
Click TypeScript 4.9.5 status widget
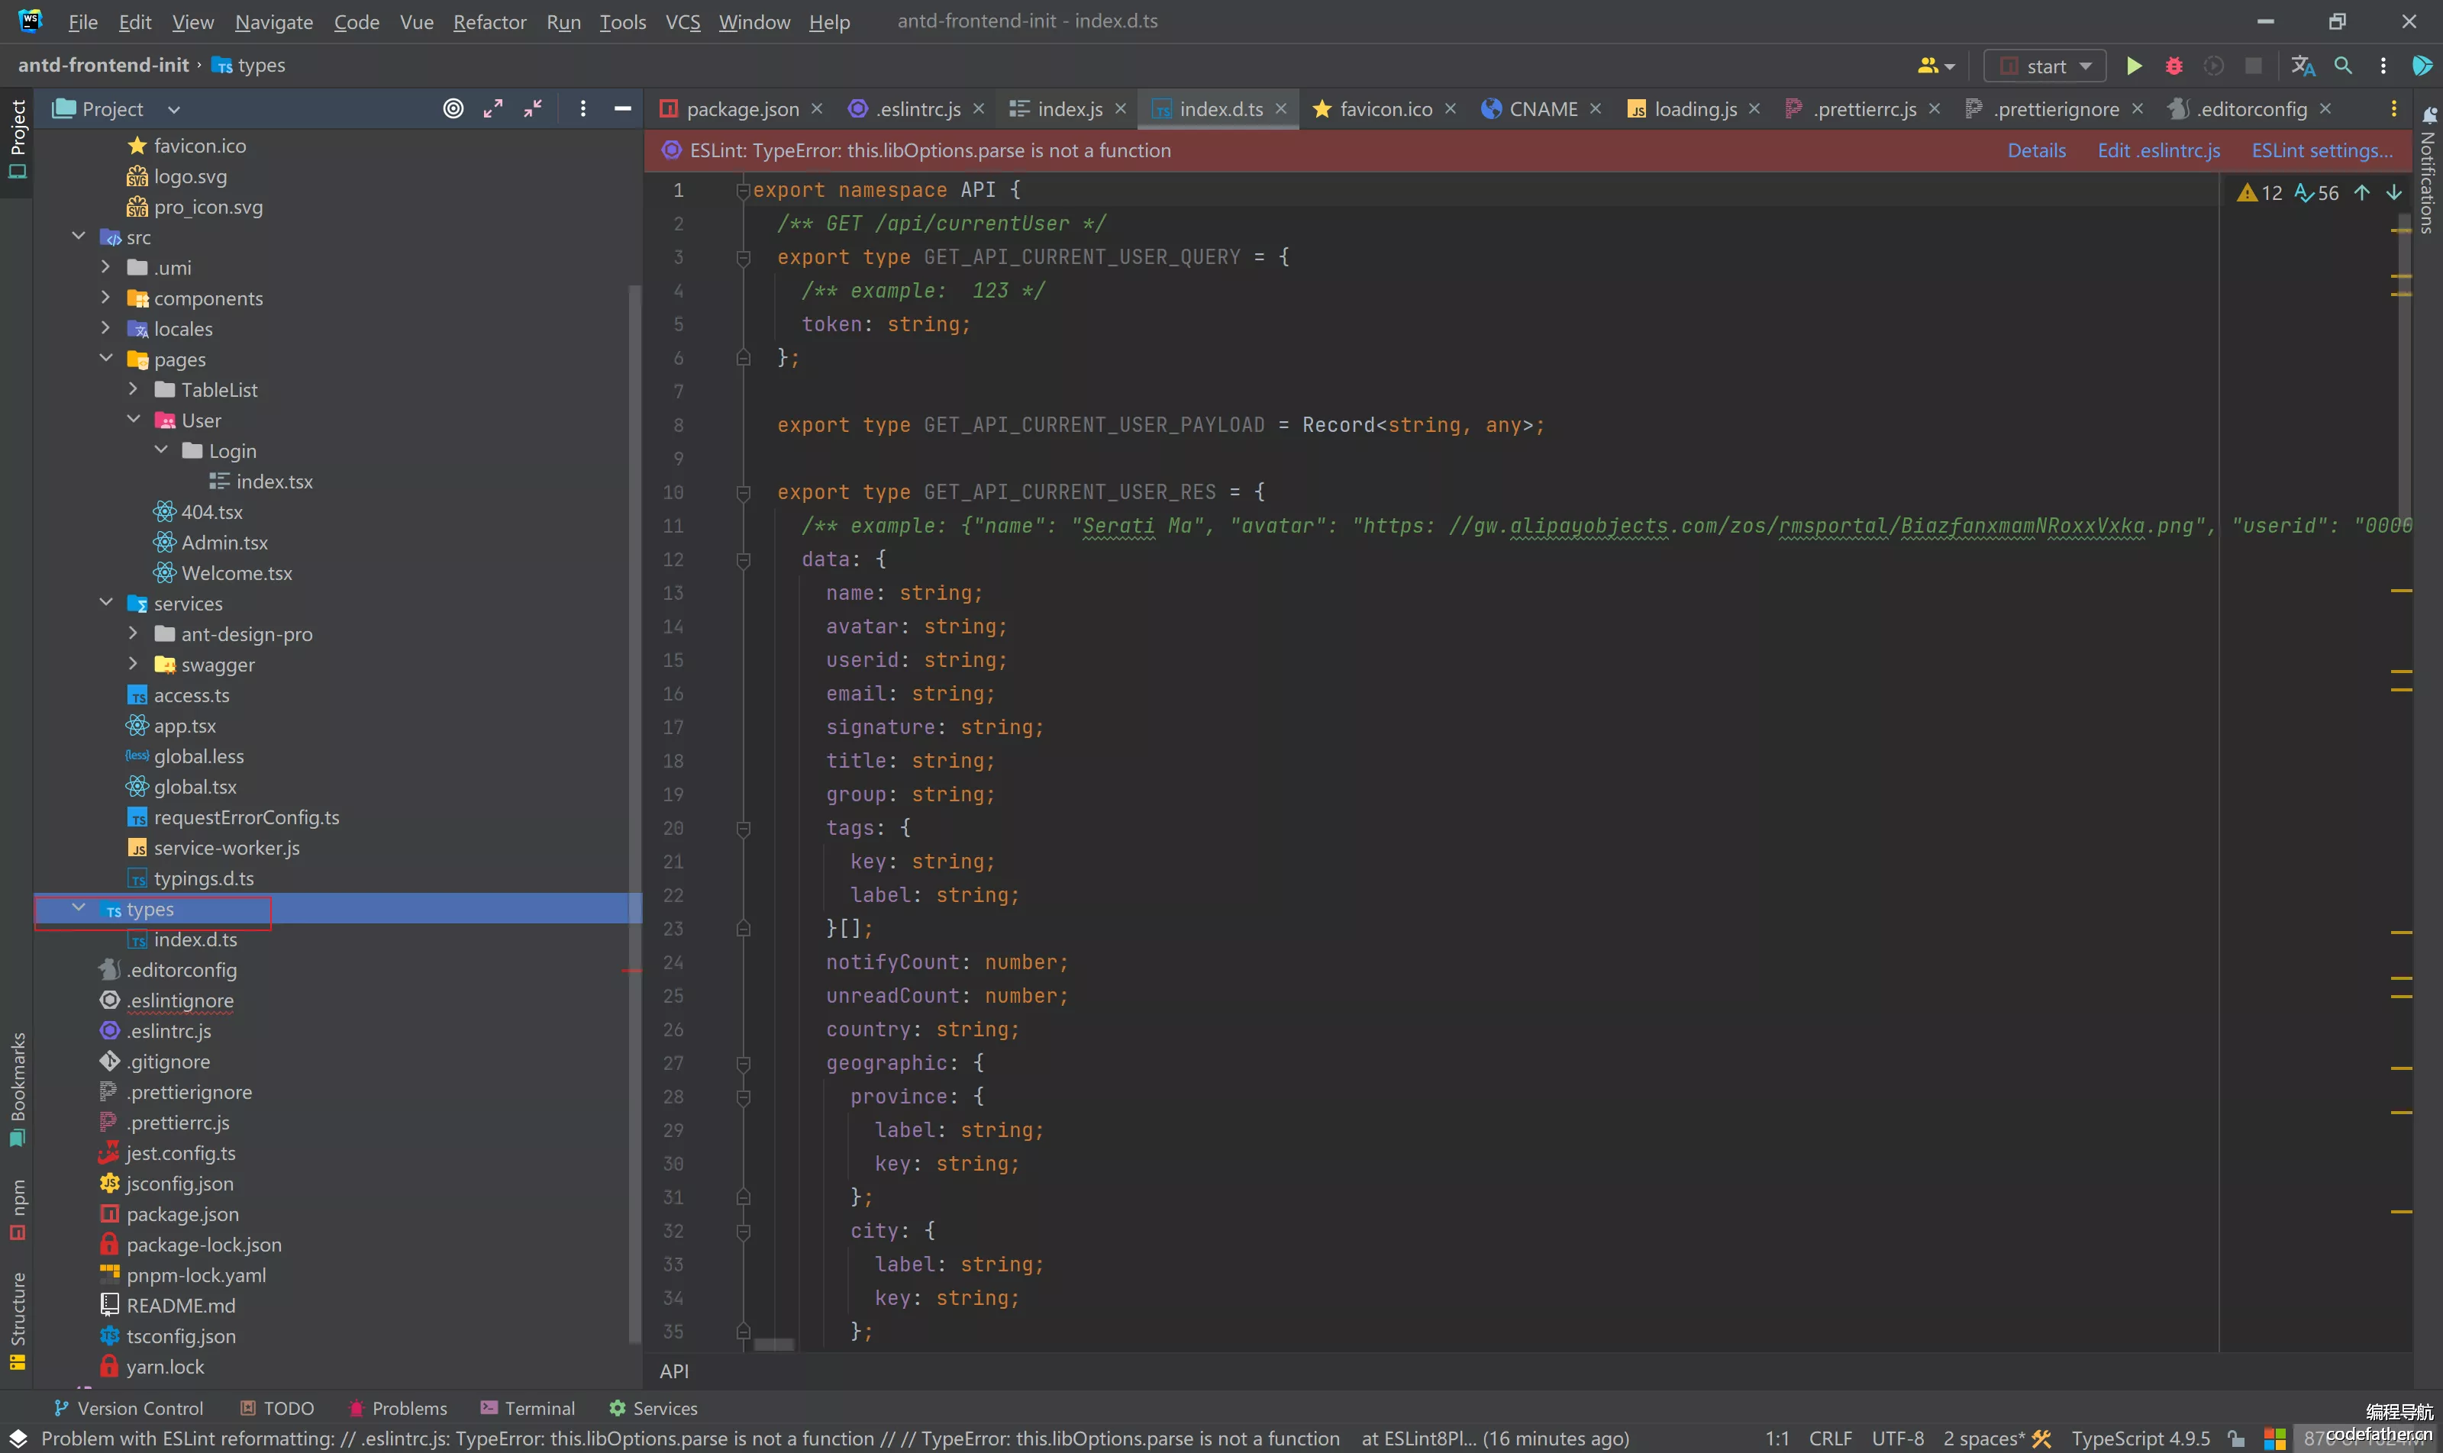[2141, 1439]
